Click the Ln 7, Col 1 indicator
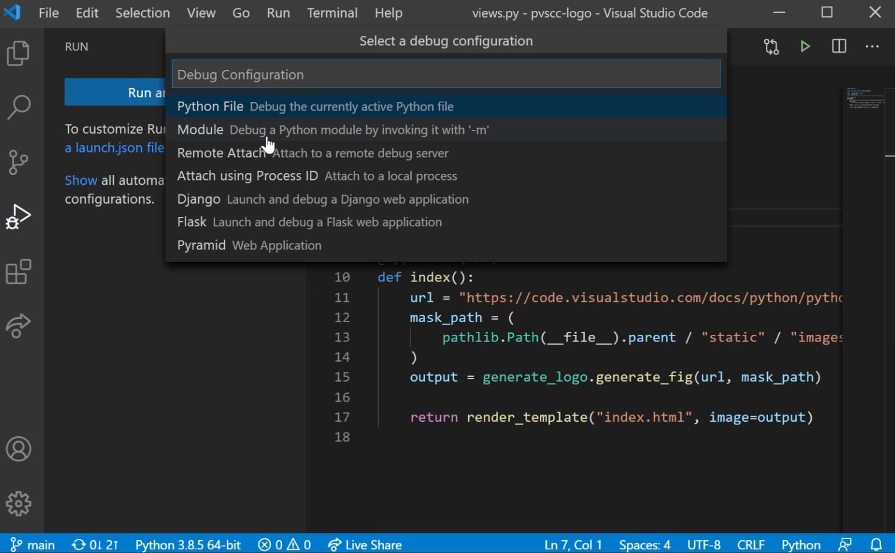895x553 pixels. (x=573, y=544)
